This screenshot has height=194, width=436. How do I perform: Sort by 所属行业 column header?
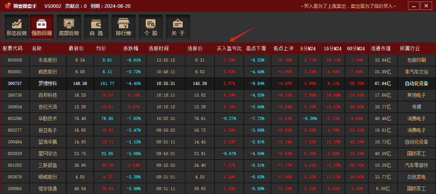click(410, 49)
